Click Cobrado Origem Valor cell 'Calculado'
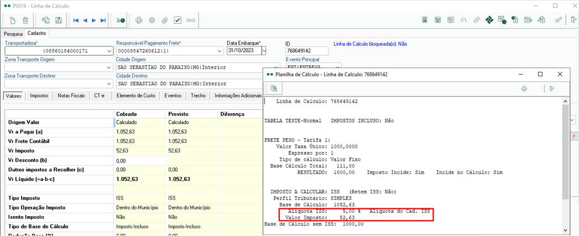 pos(140,122)
